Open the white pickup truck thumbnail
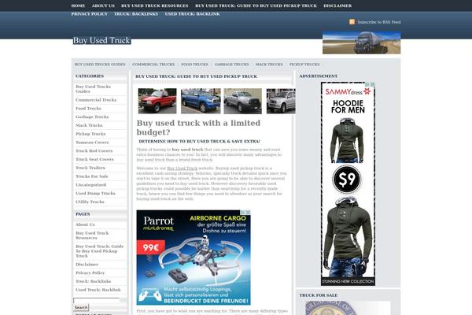This screenshot has height=315, width=472. (x=281, y=101)
